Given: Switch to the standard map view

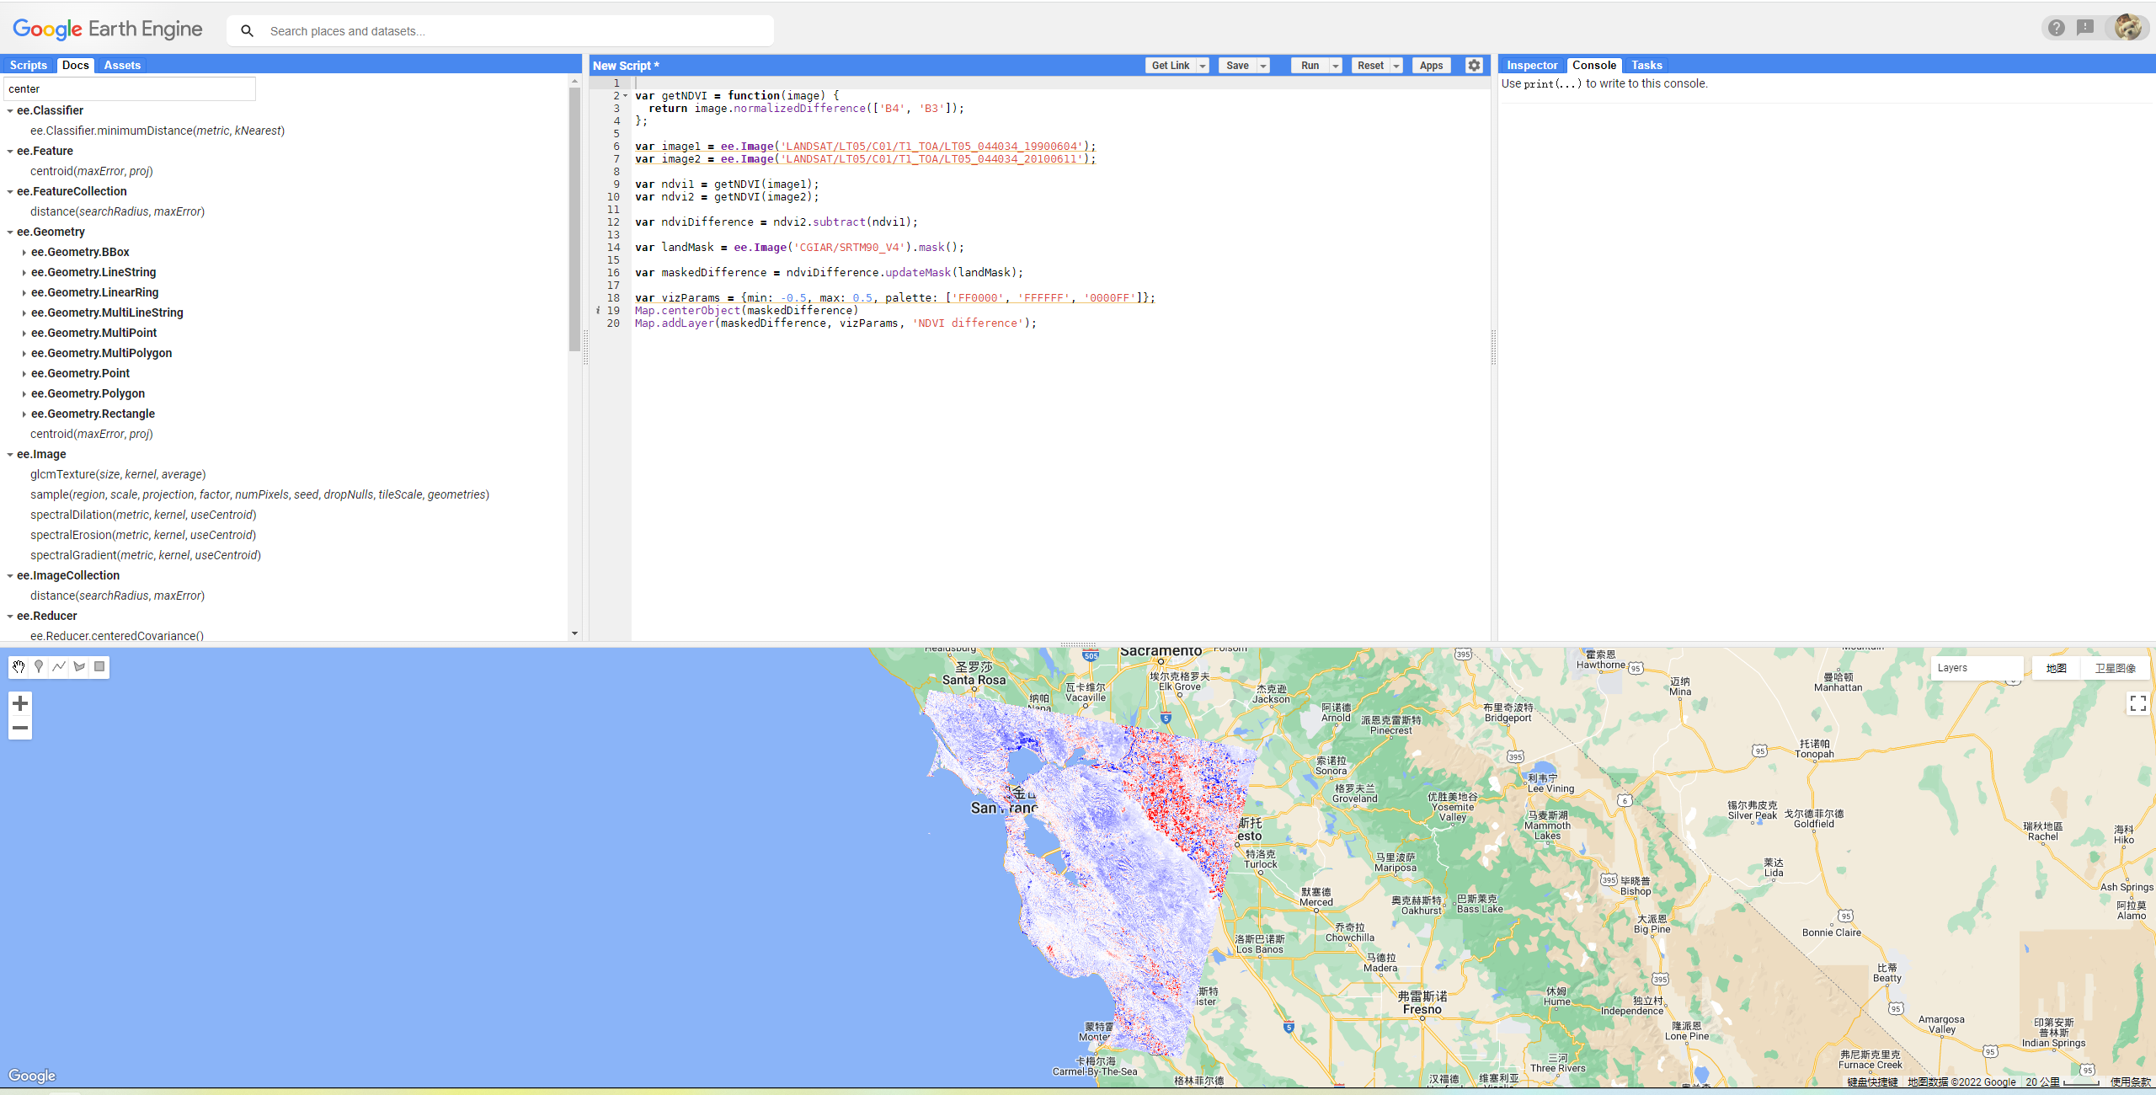Looking at the screenshot, I should (x=2056, y=668).
